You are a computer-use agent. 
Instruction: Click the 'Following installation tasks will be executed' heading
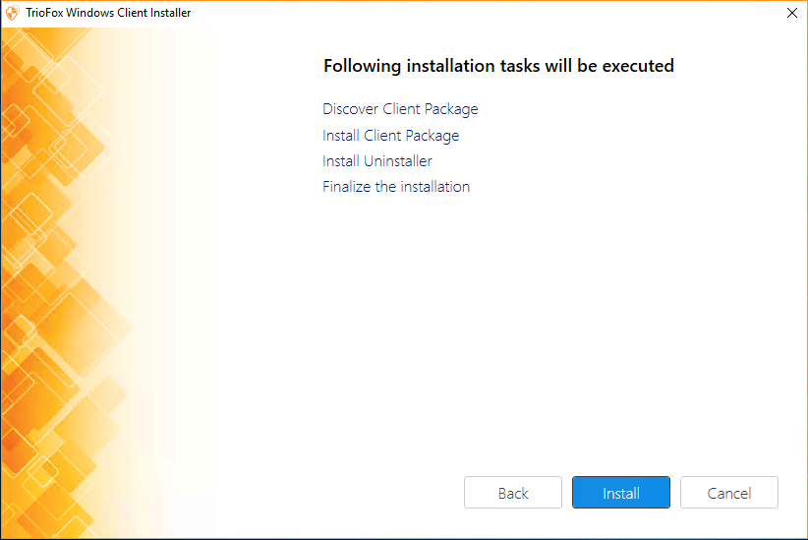498,66
